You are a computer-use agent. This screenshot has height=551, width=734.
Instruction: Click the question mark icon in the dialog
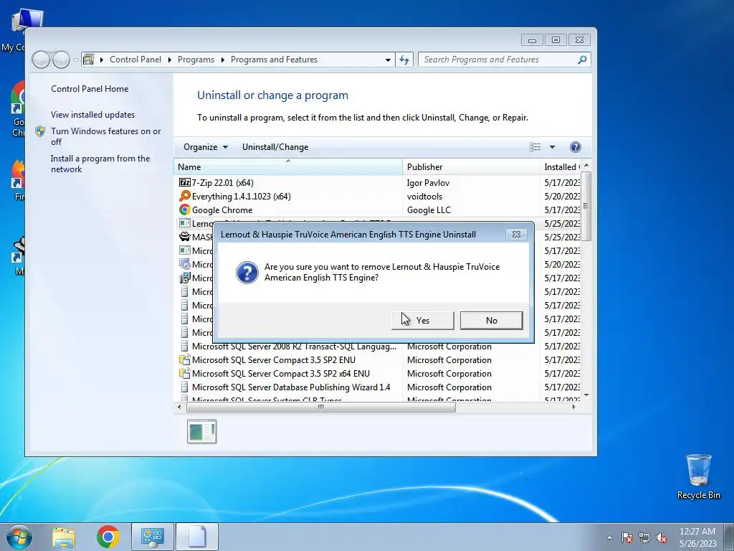pyautogui.click(x=247, y=272)
